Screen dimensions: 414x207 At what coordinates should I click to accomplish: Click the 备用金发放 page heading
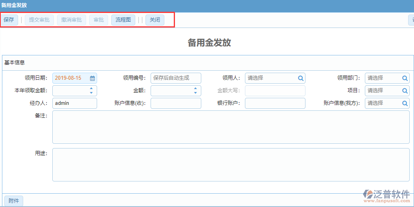(x=210, y=43)
